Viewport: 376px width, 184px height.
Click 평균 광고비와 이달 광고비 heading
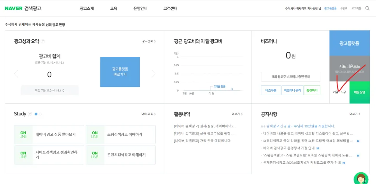[x=198, y=41]
